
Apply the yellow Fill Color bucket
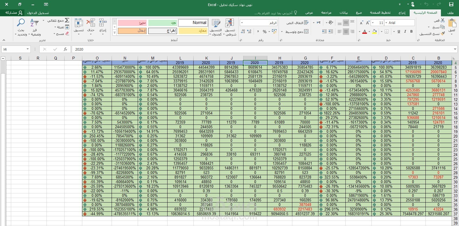click(x=375, y=31)
